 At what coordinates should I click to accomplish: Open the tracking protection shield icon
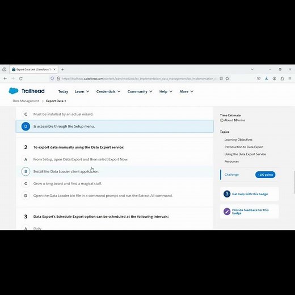[52, 78]
